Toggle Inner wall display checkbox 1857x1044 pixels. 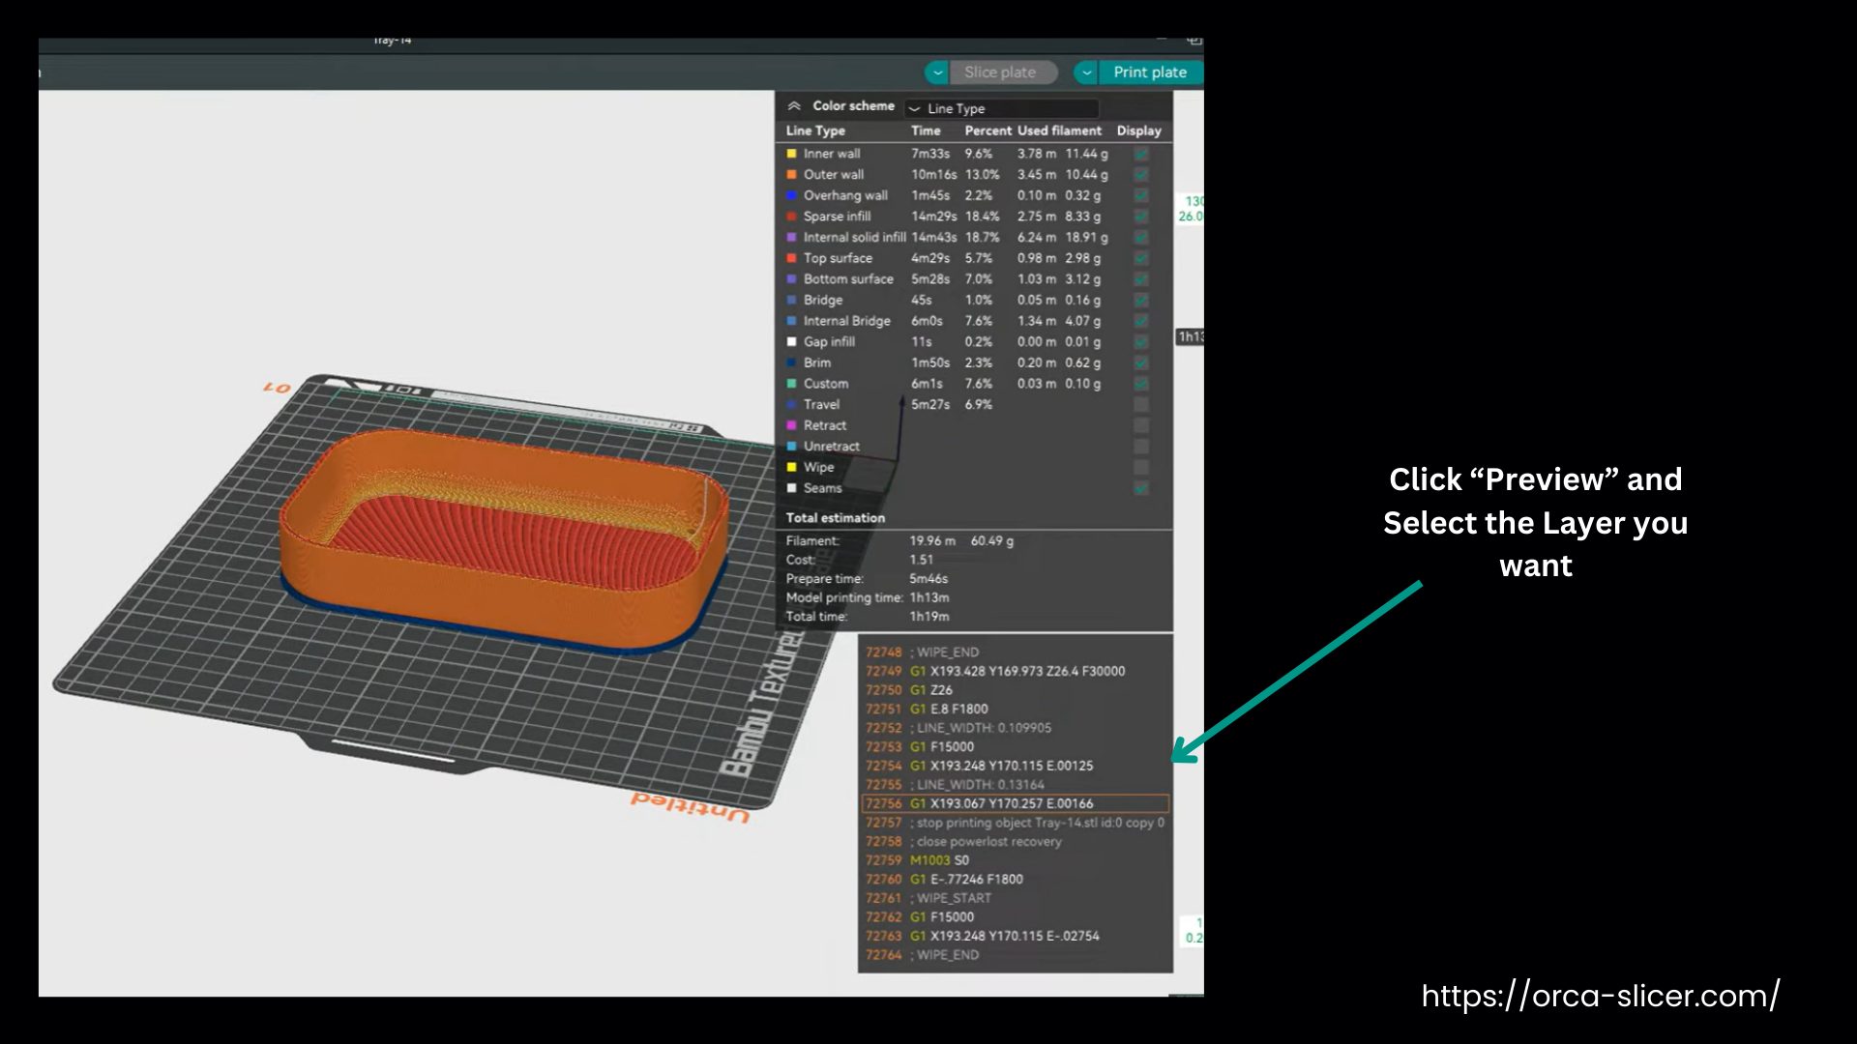coord(1141,154)
